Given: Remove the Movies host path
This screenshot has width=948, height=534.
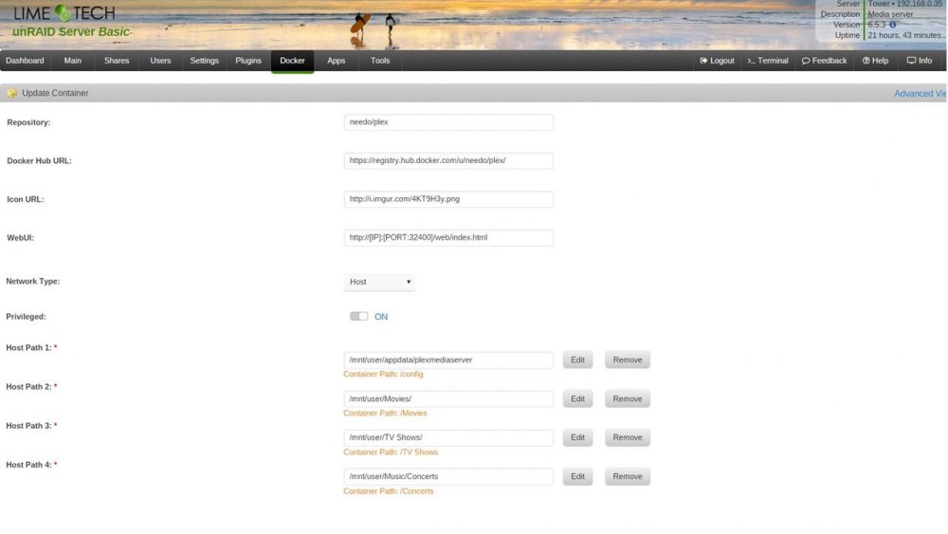Looking at the screenshot, I should [x=628, y=399].
